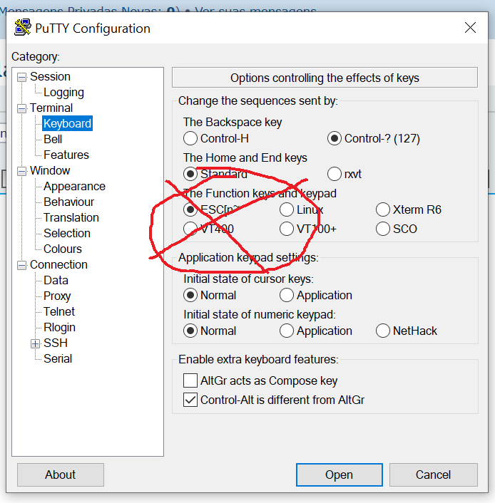This screenshot has height=503, width=495.
Task: Collapse the Connection tree node
Action: (x=21, y=265)
